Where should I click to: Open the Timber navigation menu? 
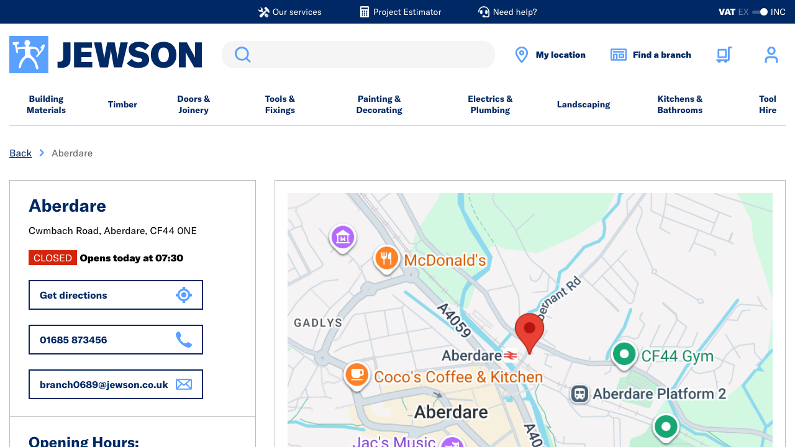(122, 104)
